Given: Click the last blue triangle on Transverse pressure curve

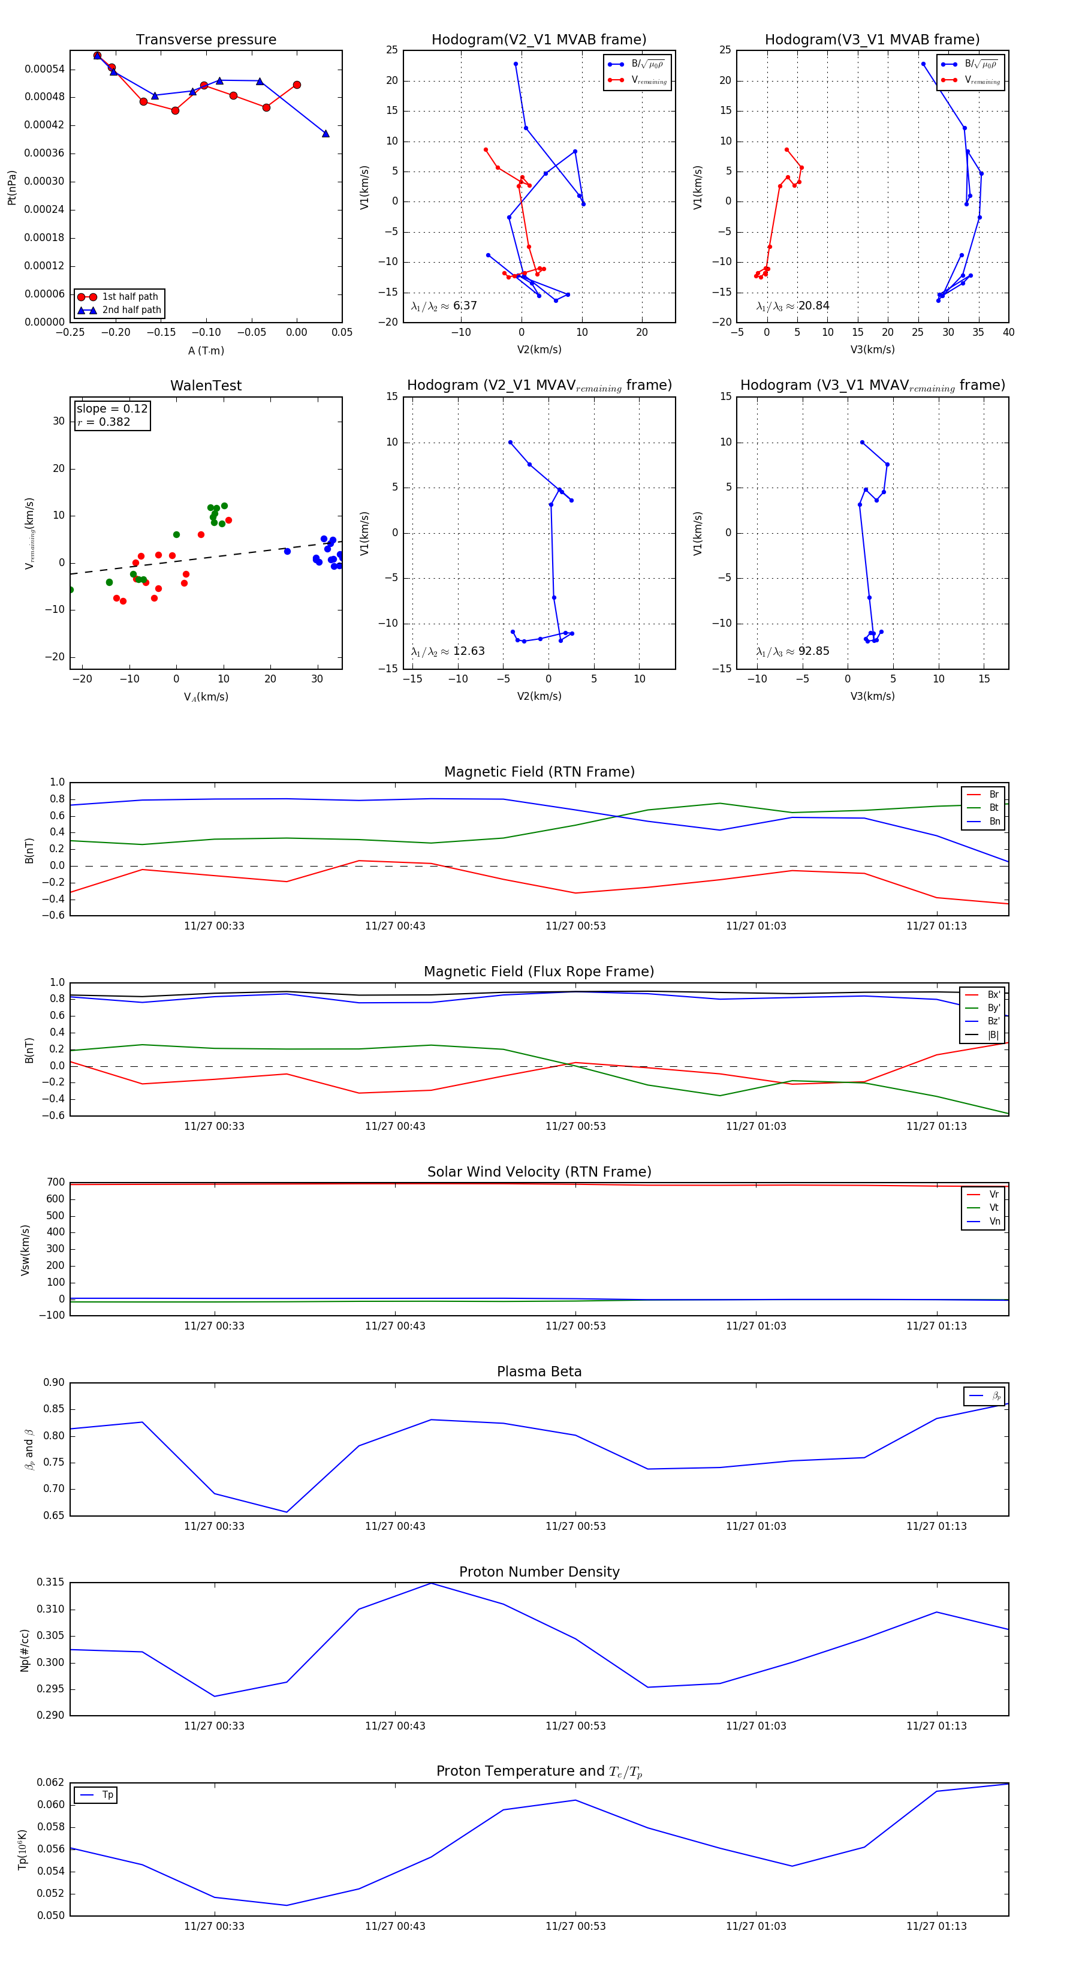Looking at the screenshot, I should [325, 134].
